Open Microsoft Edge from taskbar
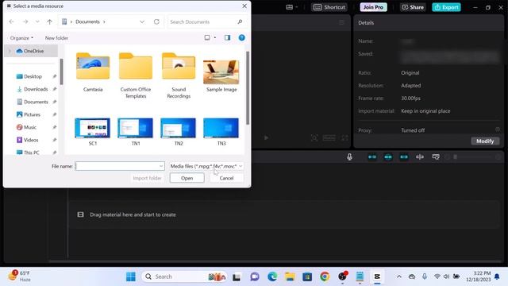Screen dimensions: 508x286 click(x=272, y=276)
